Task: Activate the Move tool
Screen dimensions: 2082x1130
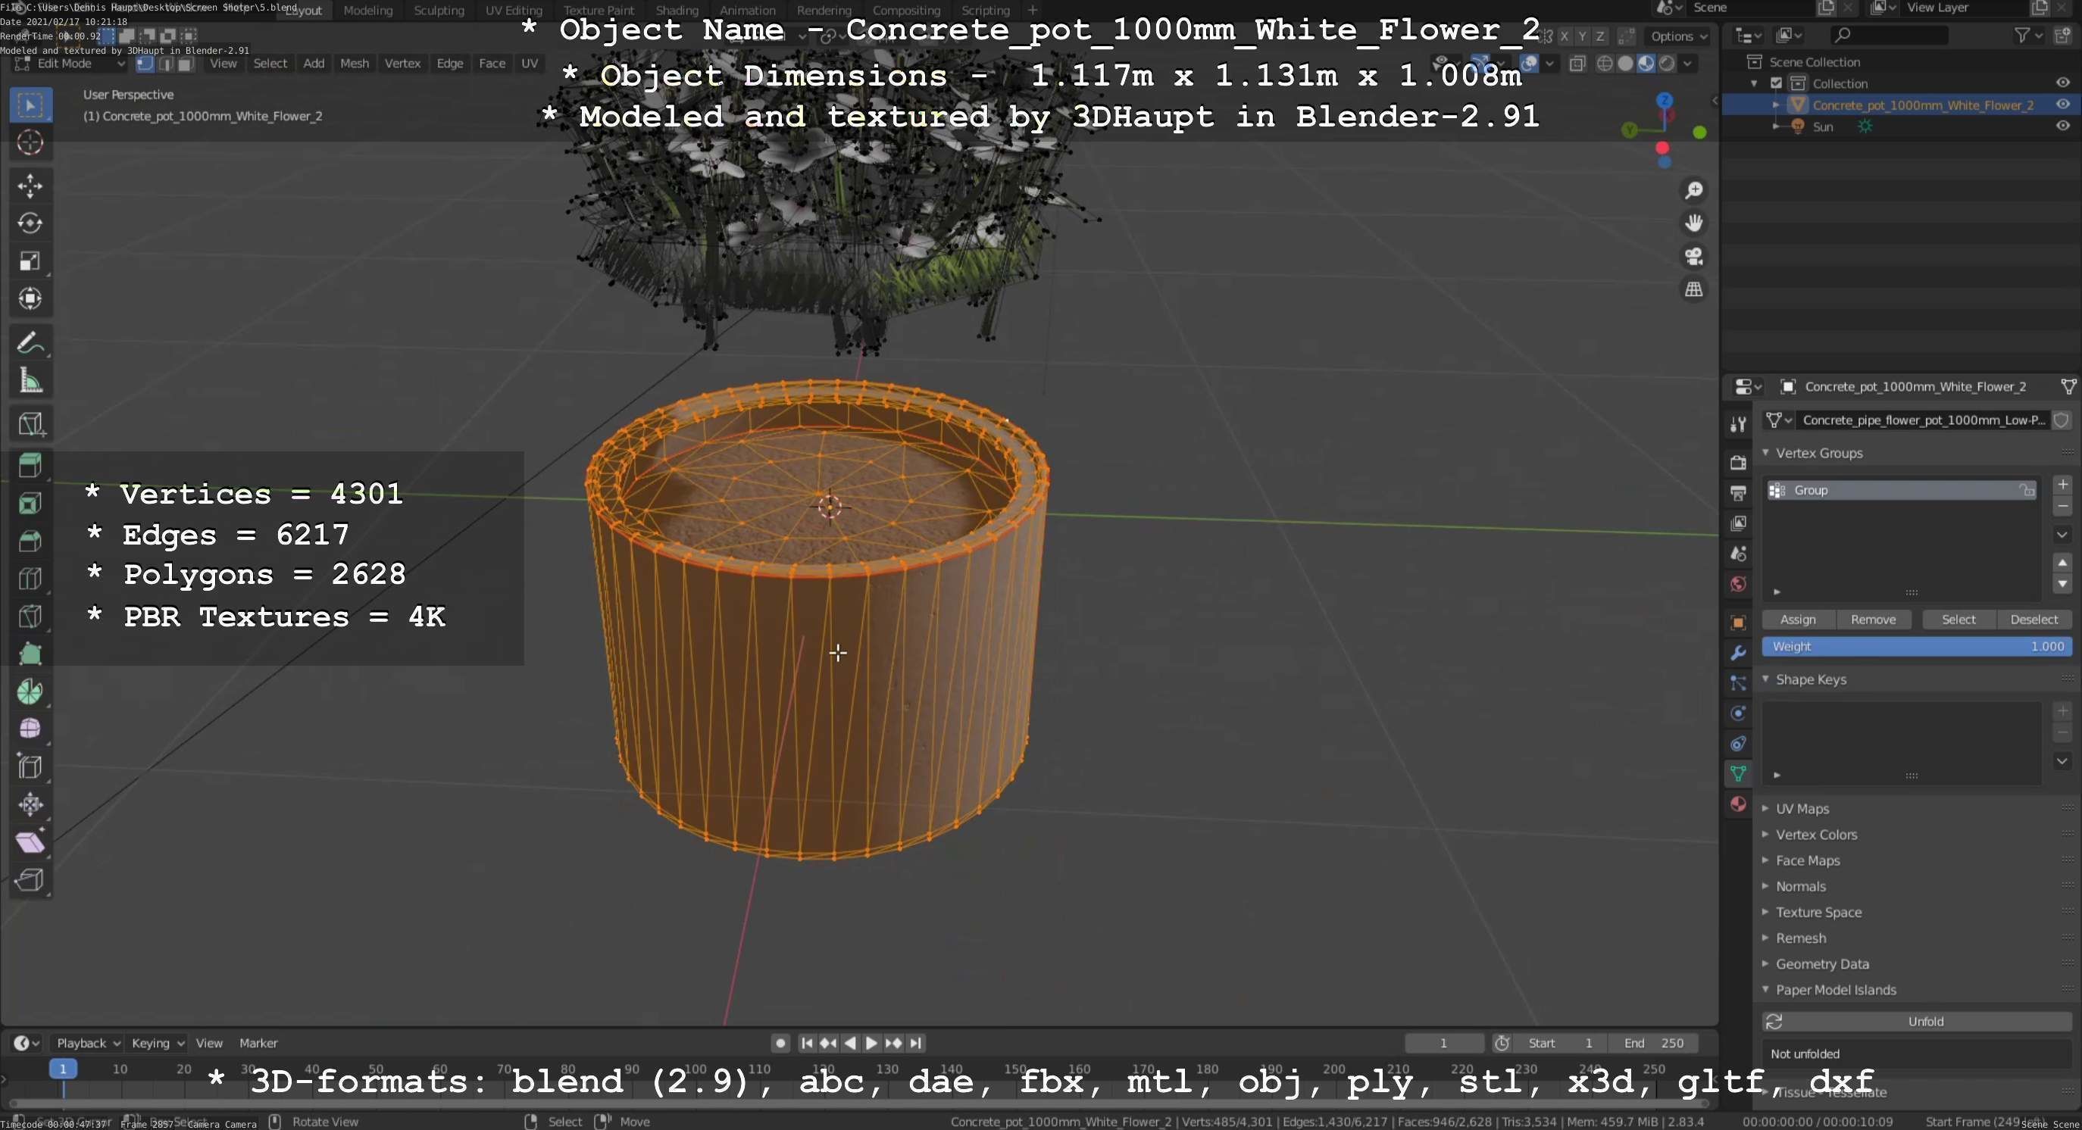Action: pyautogui.click(x=31, y=186)
